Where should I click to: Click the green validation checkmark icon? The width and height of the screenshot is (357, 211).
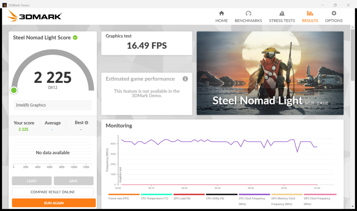click(75, 37)
